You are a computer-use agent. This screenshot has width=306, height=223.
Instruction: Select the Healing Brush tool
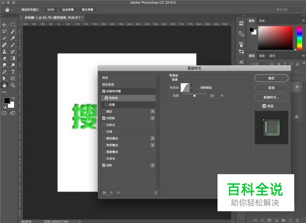[x=4, y=45]
